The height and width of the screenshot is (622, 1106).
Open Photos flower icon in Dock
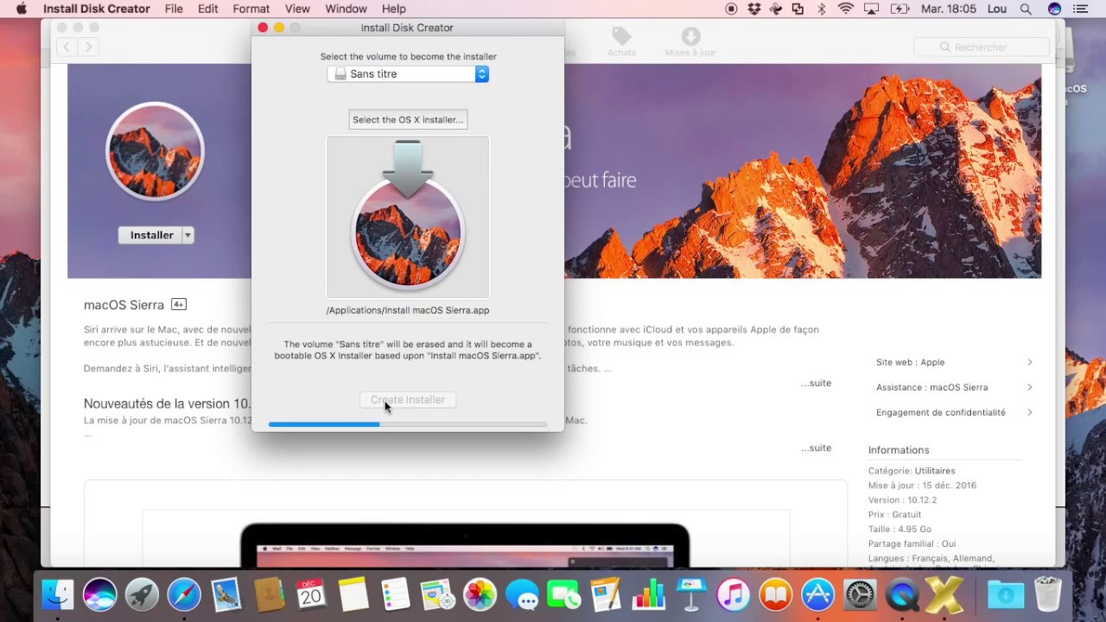(480, 594)
